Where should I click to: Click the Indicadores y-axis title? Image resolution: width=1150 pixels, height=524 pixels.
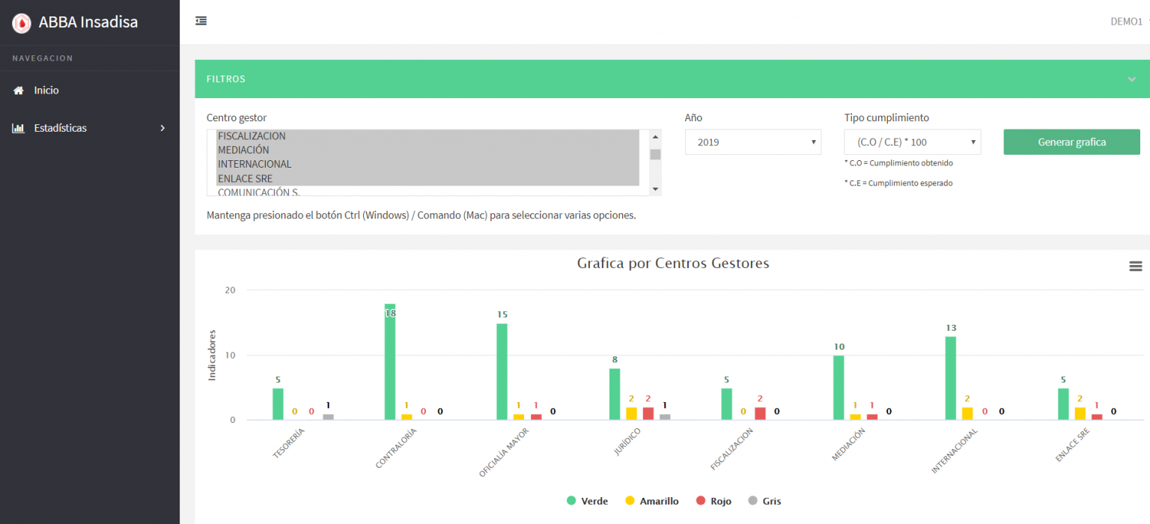(212, 355)
